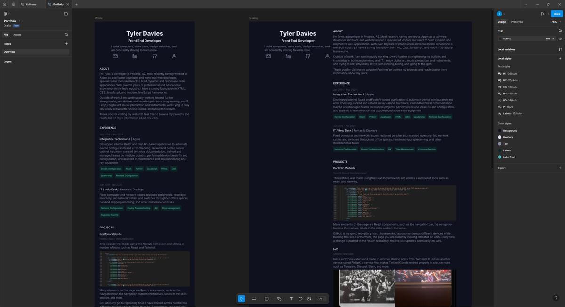Open the community globe icon

(x=14, y=4)
